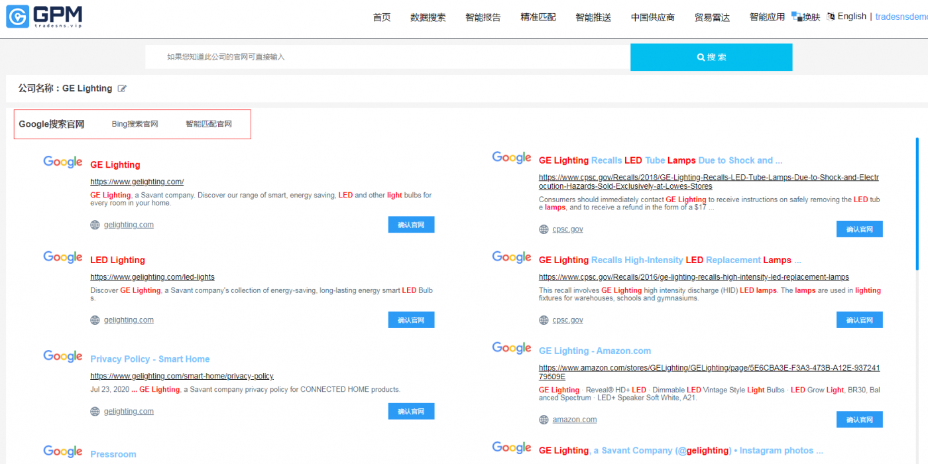Click the page's vertical scrollbar
Screen dimensions: 928x464
click(x=917, y=203)
